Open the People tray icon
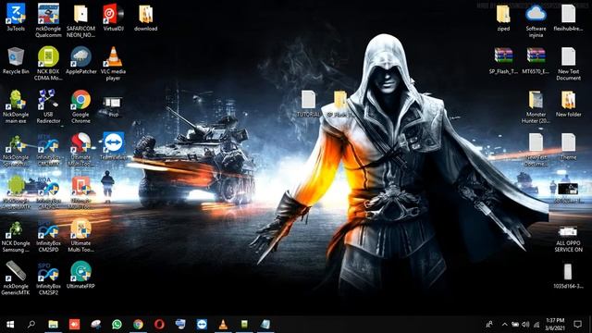The image size is (592, 333). (x=489, y=325)
